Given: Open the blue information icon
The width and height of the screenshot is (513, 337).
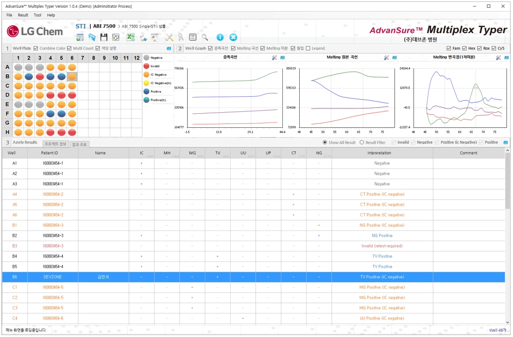Looking at the screenshot, I should tap(220, 37).
